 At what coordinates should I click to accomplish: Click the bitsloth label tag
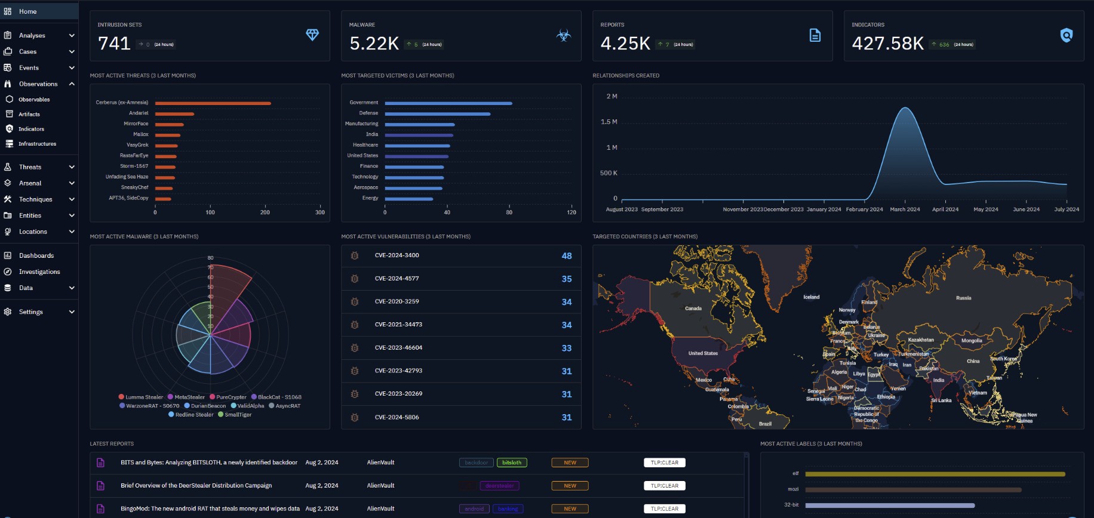click(512, 462)
